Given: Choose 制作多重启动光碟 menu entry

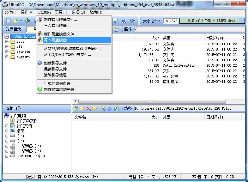Looking at the screenshot, I should coord(74,90).
